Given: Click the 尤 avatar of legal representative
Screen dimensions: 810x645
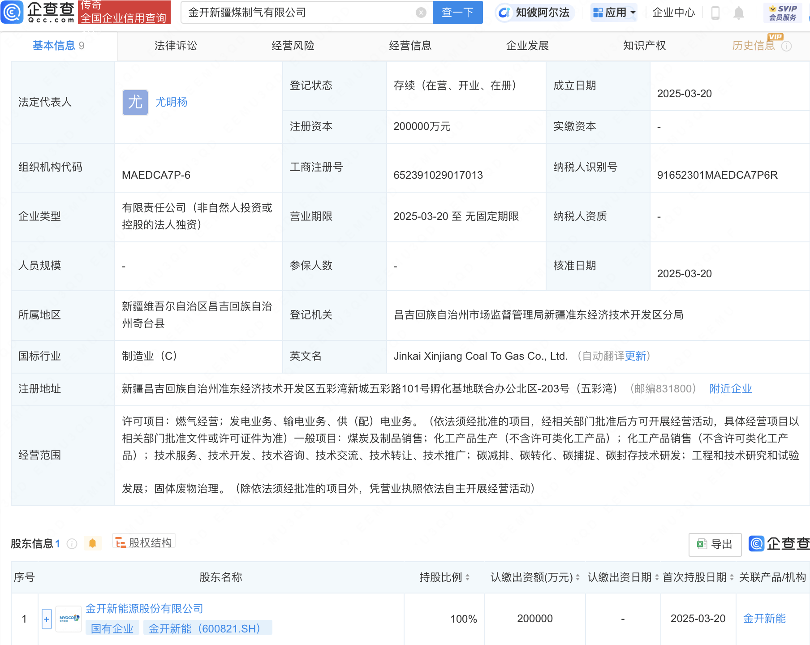Looking at the screenshot, I should [135, 102].
